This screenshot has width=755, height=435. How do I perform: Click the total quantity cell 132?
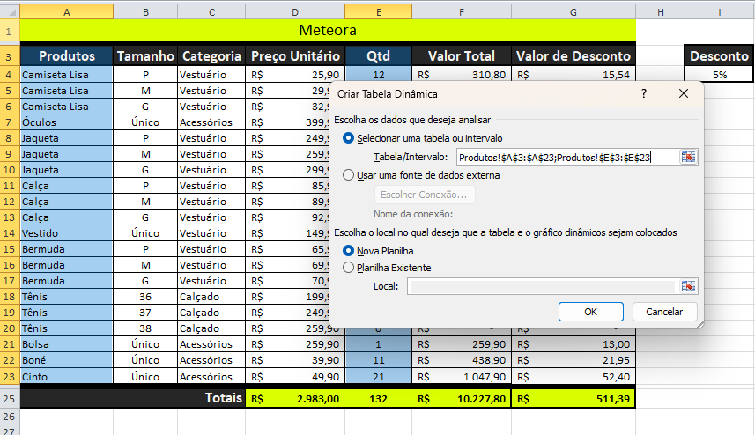point(379,399)
